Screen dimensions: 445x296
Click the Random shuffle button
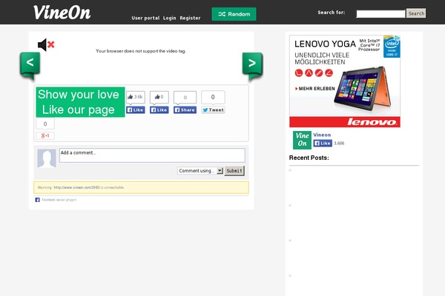[234, 14]
